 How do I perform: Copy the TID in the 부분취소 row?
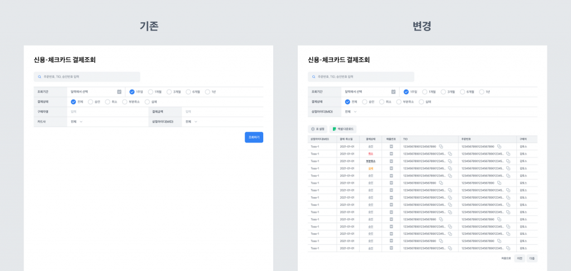point(450,161)
